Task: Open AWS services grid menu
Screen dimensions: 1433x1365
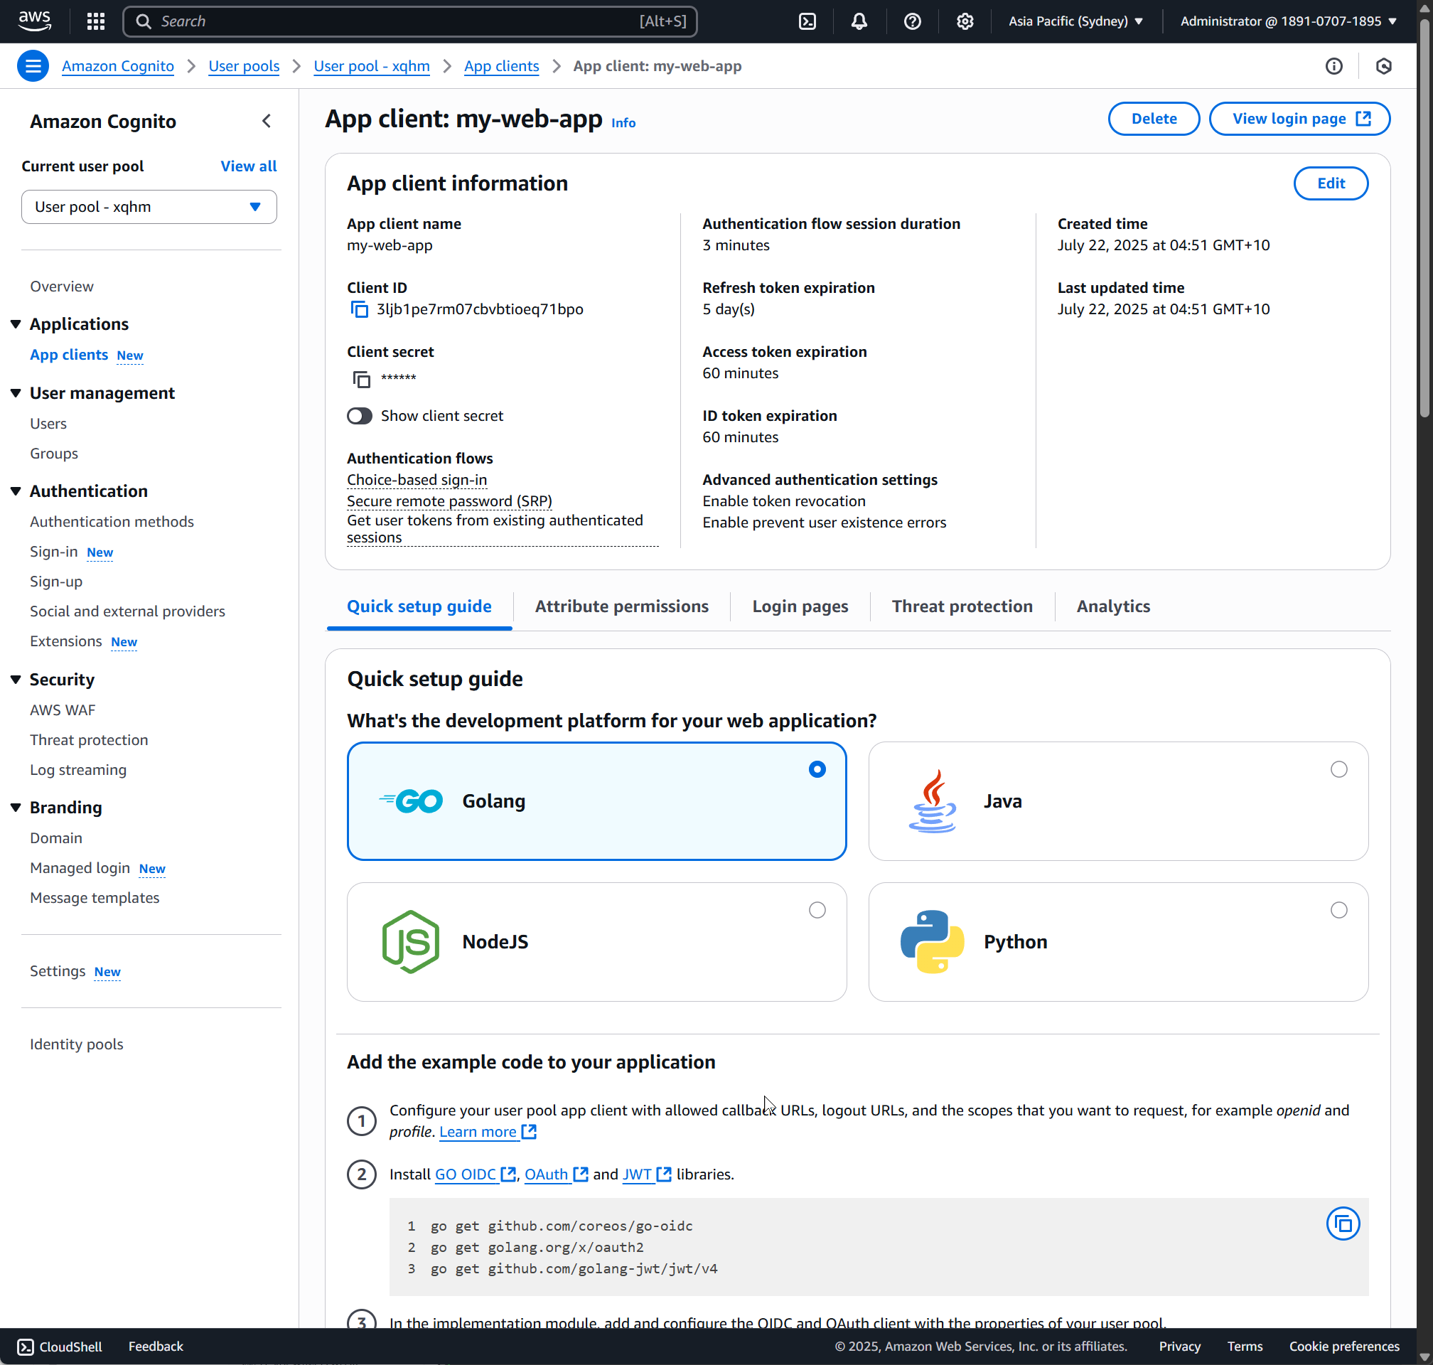Action: pyautogui.click(x=95, y=21)
